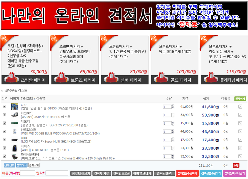Adjust the ODD quantity stepper arrows
Screen dimensions: 248x179
173,140
